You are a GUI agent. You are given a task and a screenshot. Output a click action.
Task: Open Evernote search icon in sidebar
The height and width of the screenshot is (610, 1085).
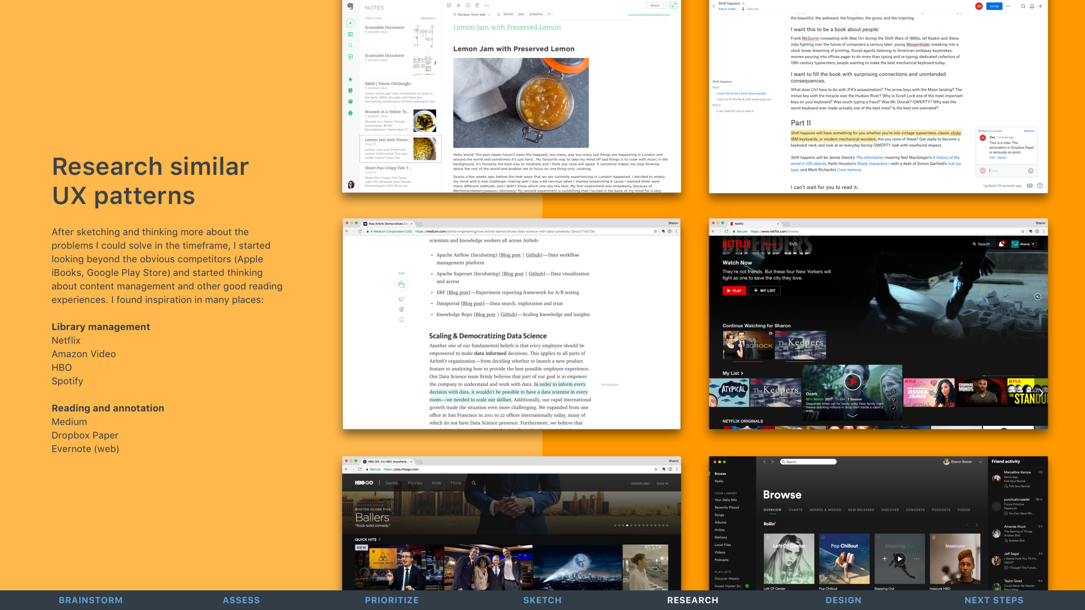tap(350, 46)
